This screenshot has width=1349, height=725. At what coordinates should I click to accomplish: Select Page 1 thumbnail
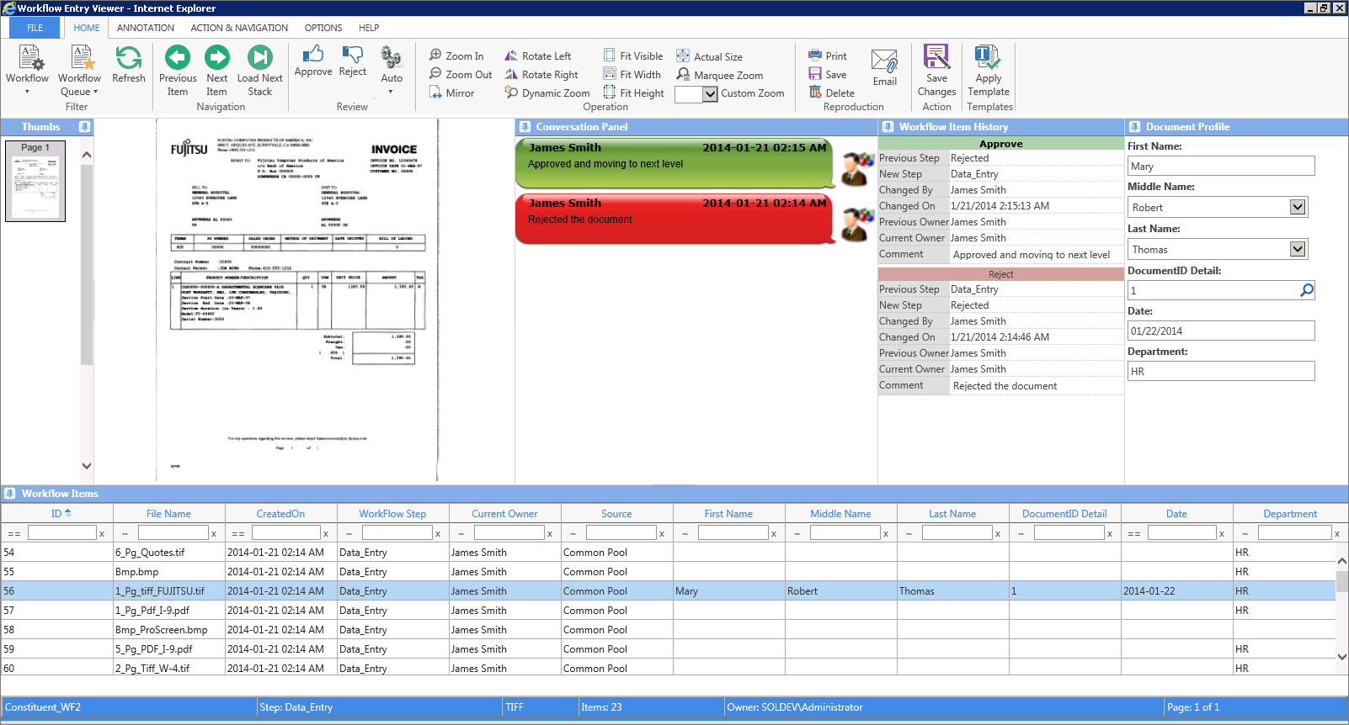(35, 181)
